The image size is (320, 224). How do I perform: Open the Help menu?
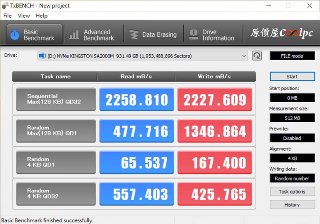point(42,16)
